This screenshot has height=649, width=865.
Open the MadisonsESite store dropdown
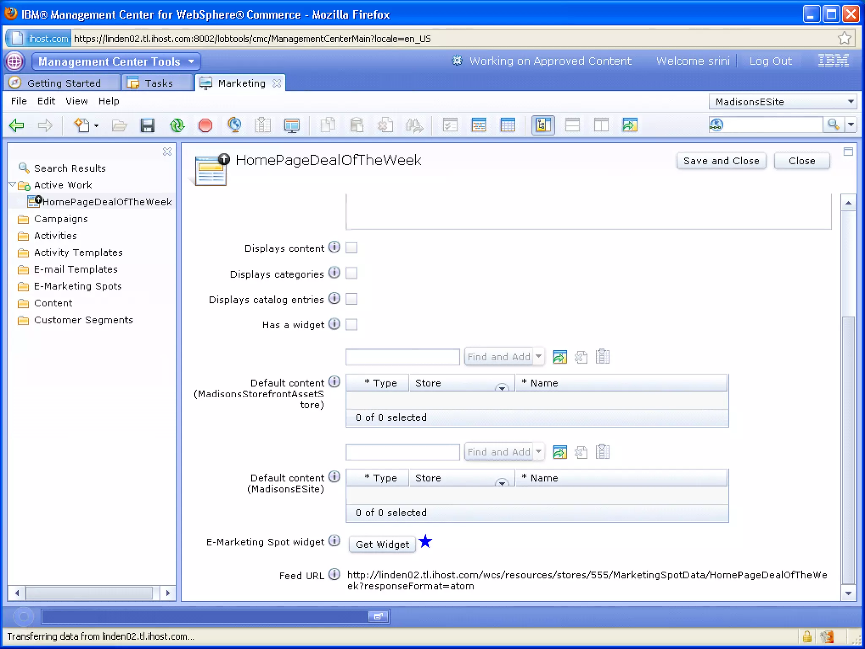[x=783, y=102]
